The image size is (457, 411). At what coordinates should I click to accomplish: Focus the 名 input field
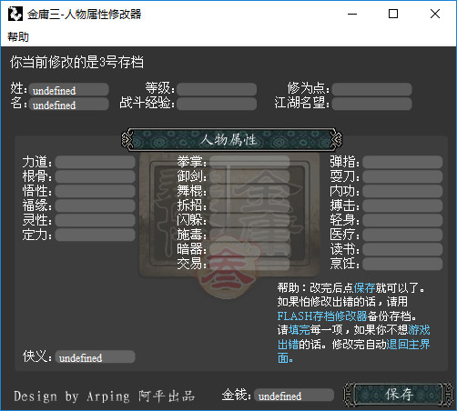pos(68,105)
